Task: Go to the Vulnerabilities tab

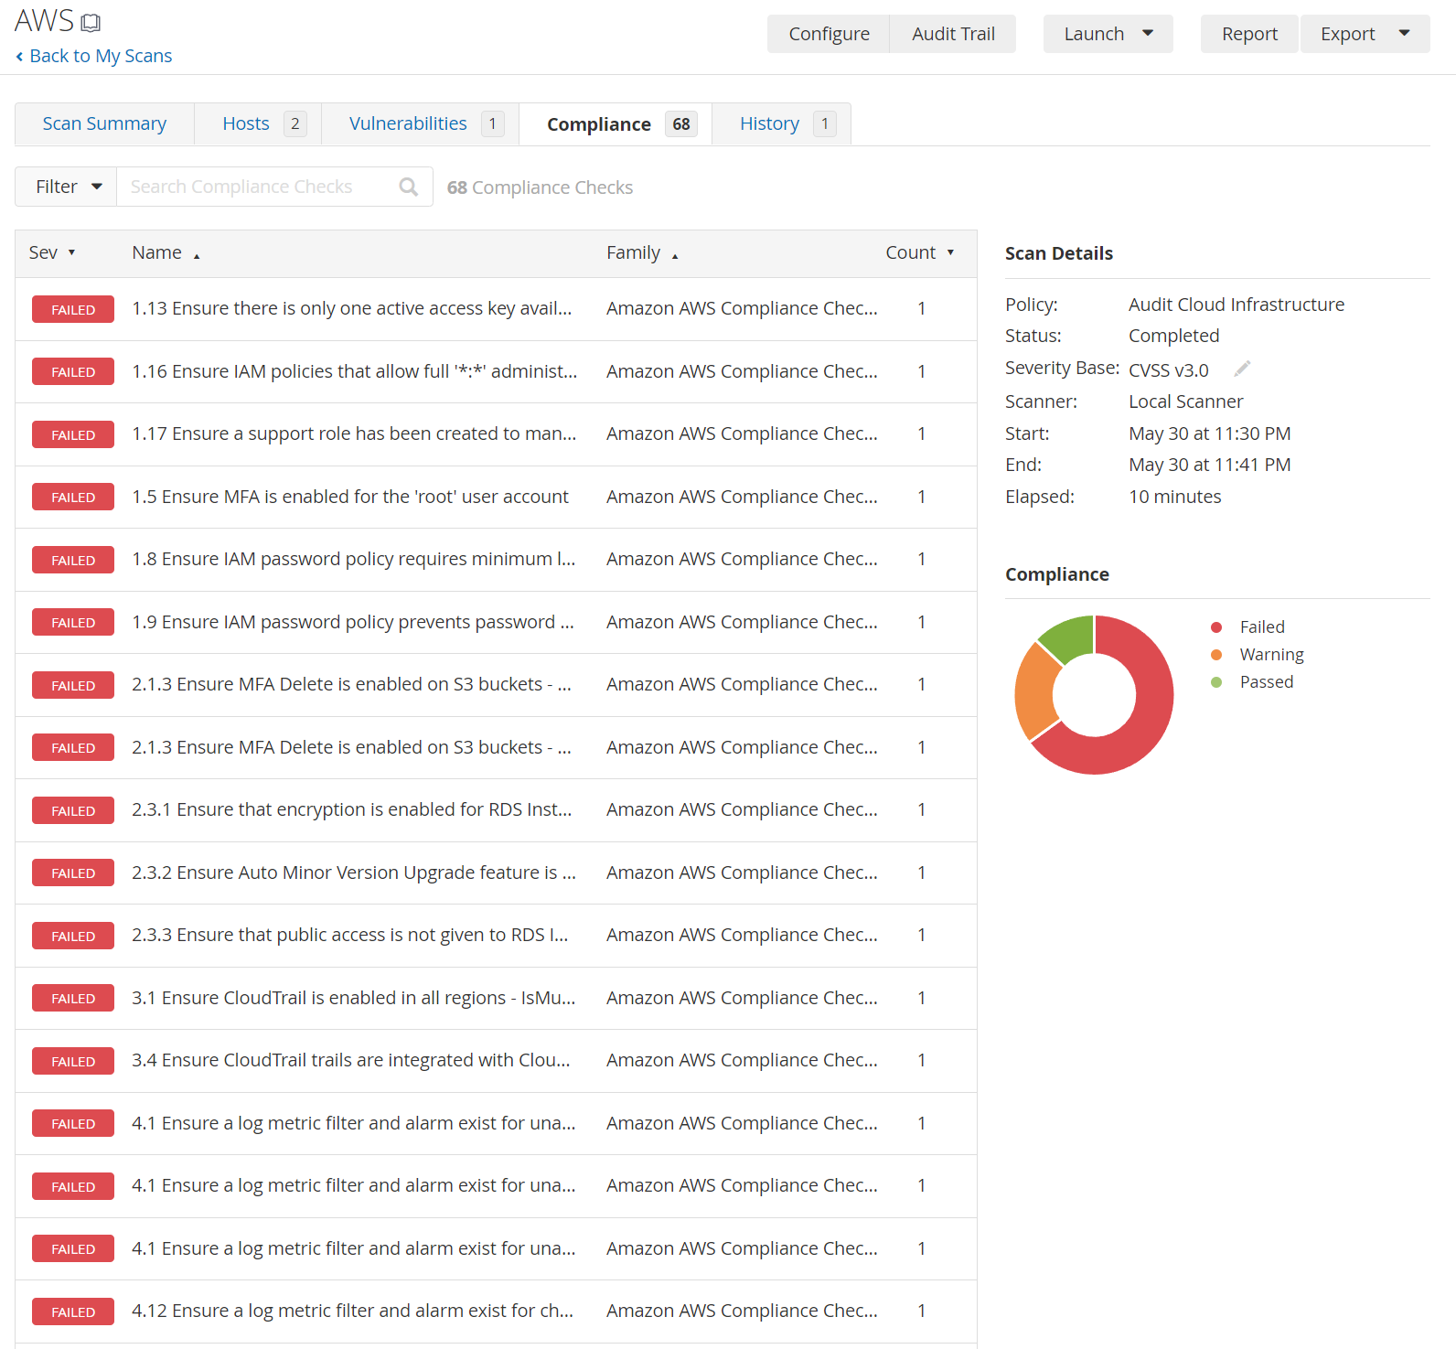Action: click(x=421, y=123)
